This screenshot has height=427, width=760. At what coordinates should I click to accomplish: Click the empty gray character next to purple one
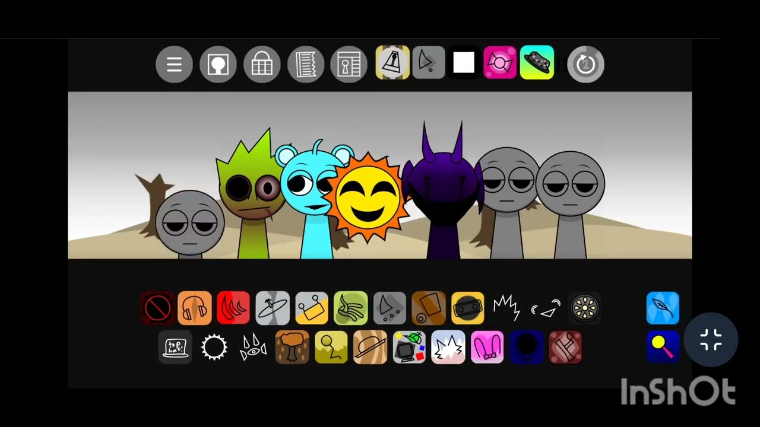pyautogui.click(x=508, y=203)
